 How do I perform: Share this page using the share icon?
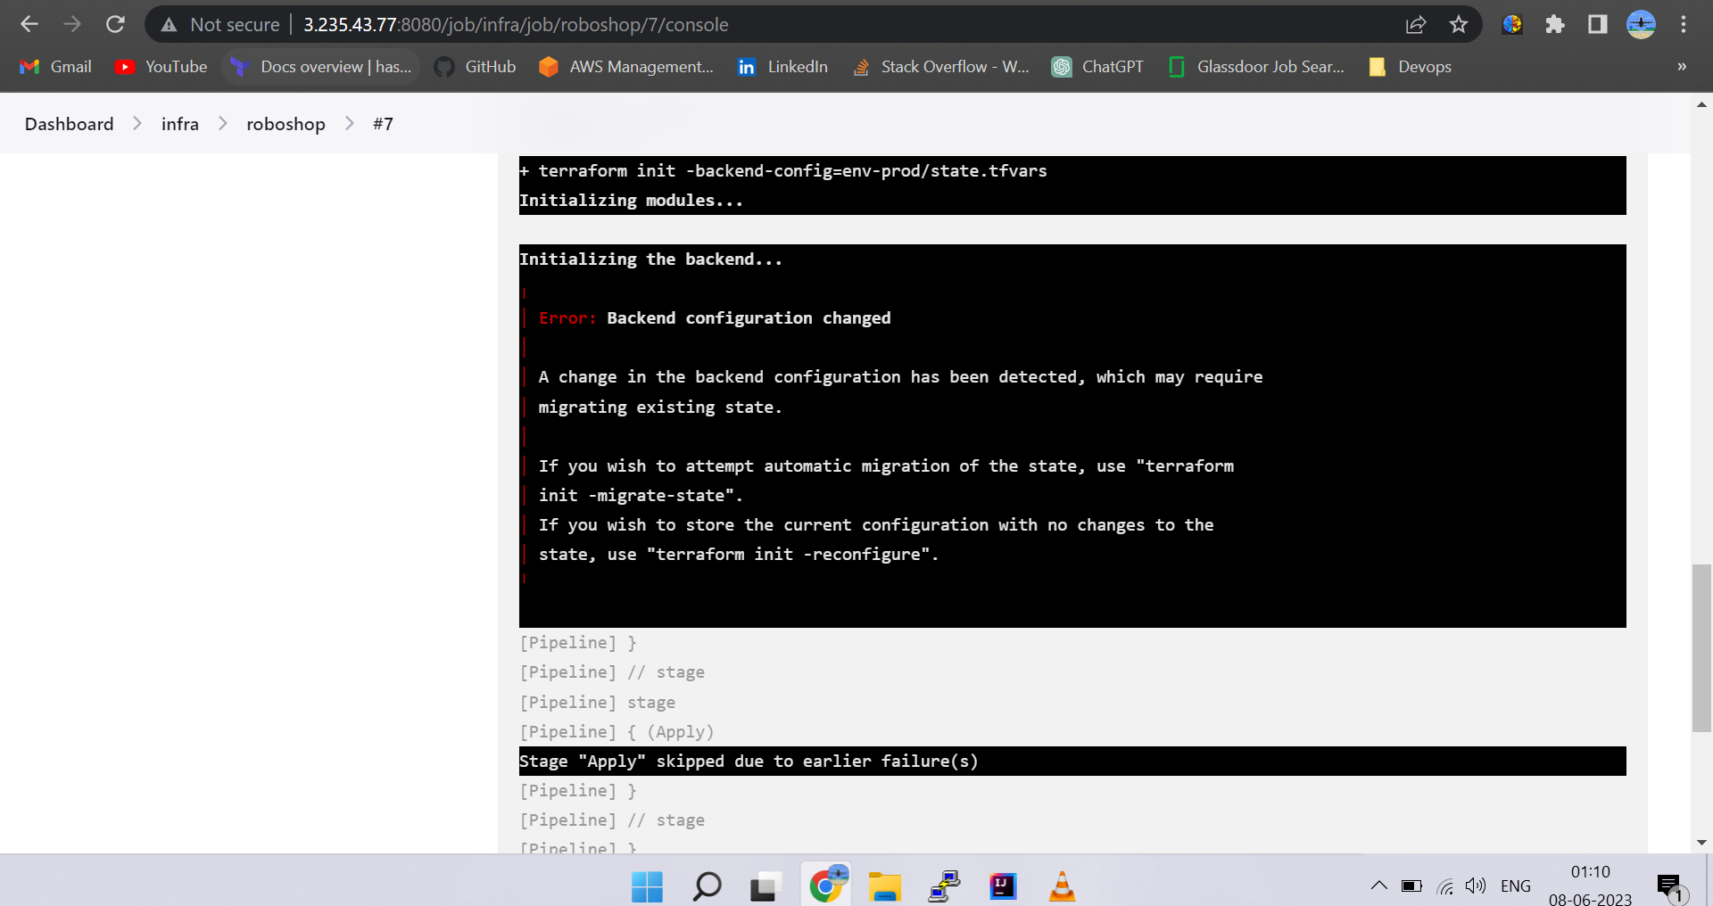point(1416,24)
